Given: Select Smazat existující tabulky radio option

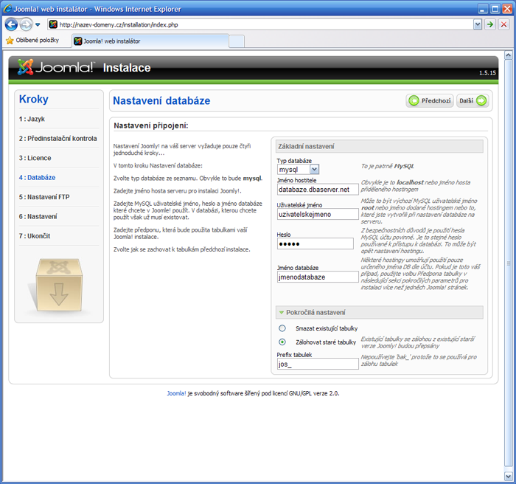Looking at the screenshot, I should [282, 328].
